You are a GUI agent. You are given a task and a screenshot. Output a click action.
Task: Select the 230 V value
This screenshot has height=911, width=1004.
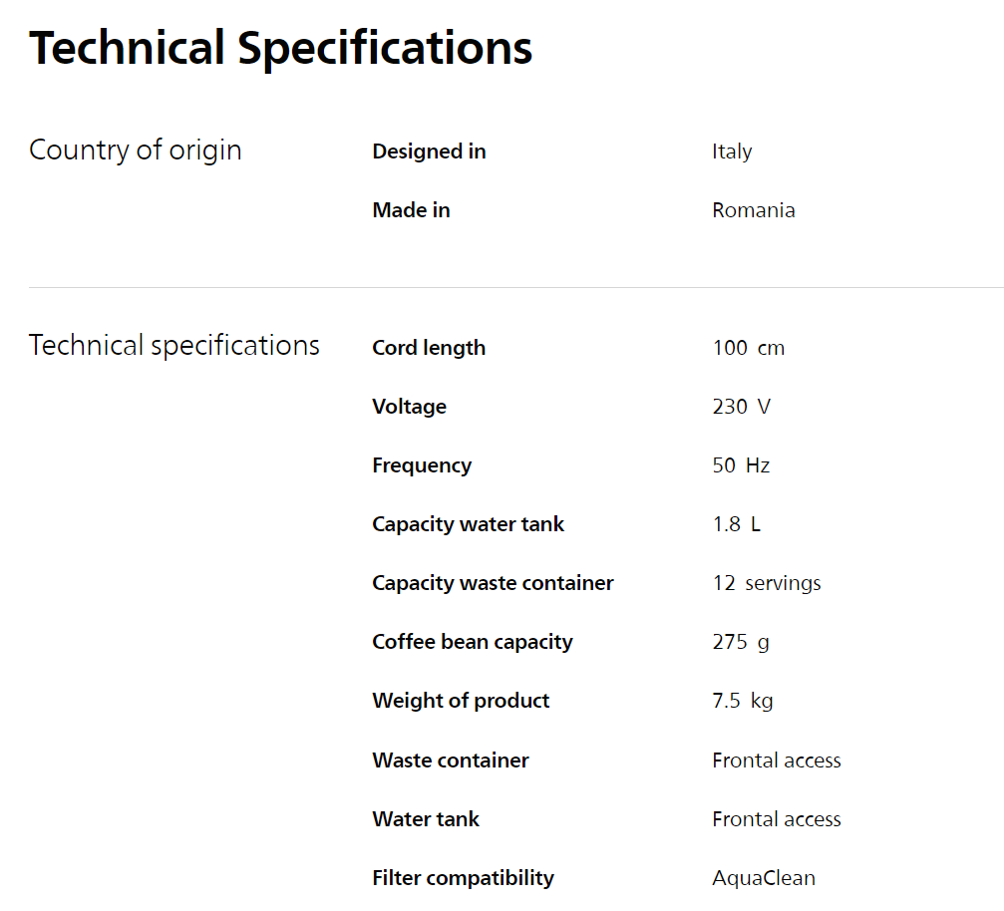pyautogui.click(x=742, y=408)
